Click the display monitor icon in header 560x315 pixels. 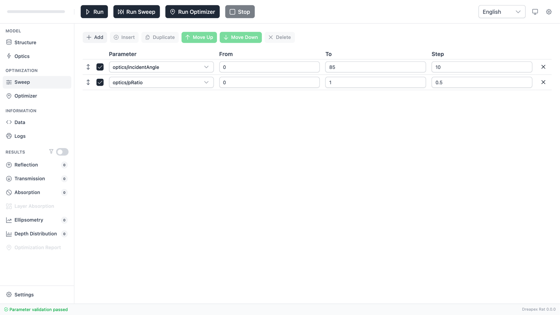click(535, 12)
